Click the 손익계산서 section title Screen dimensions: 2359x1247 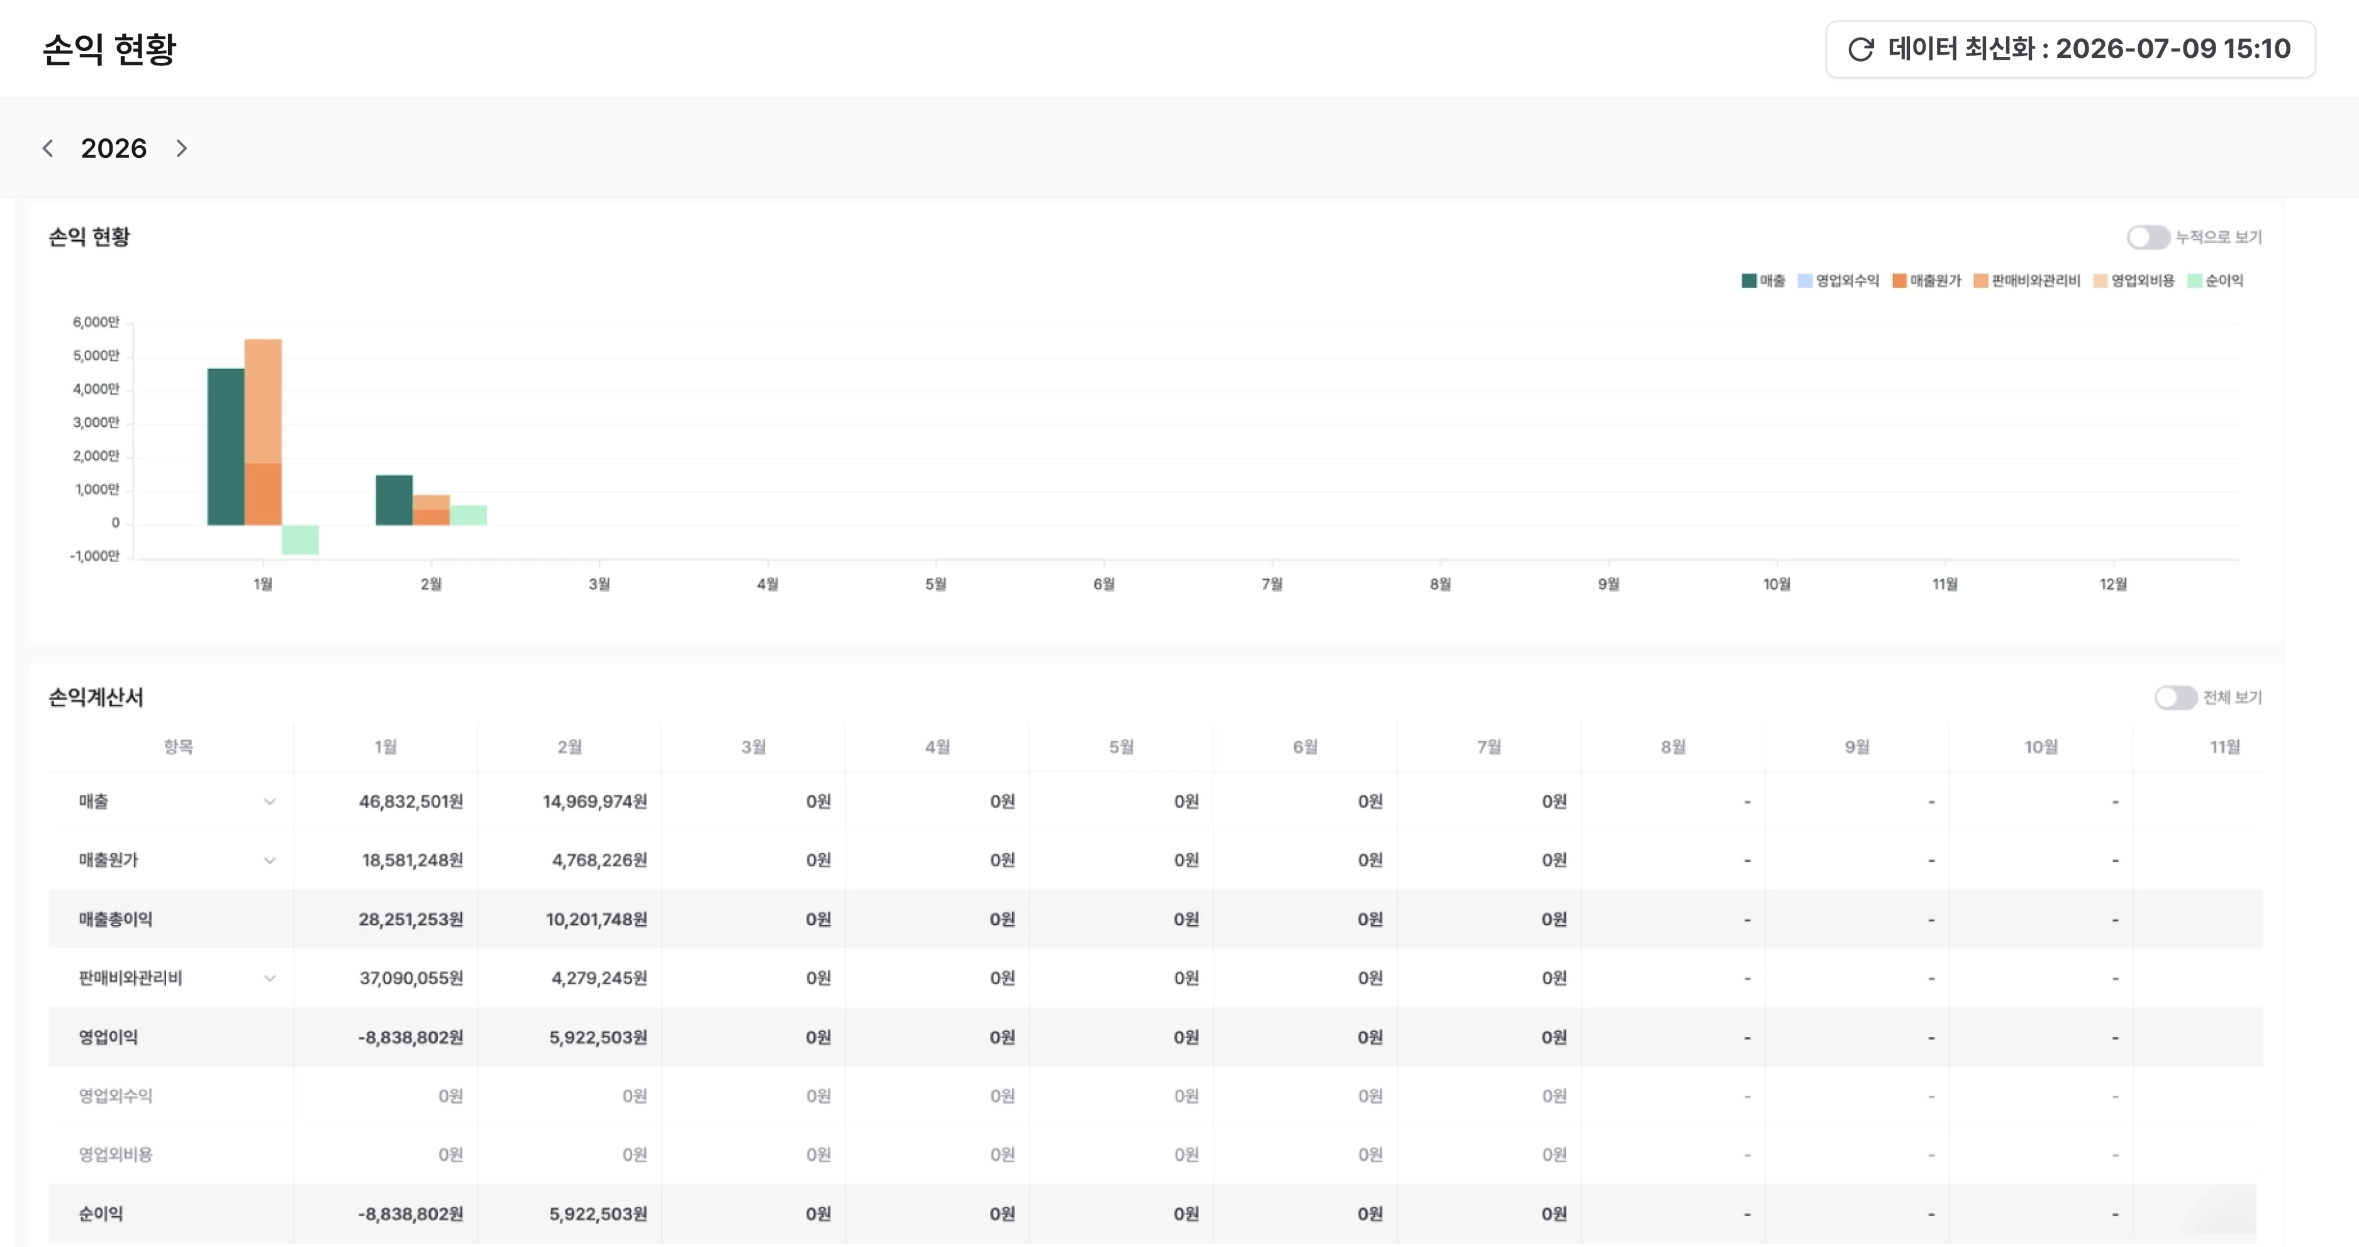(96, 697)
